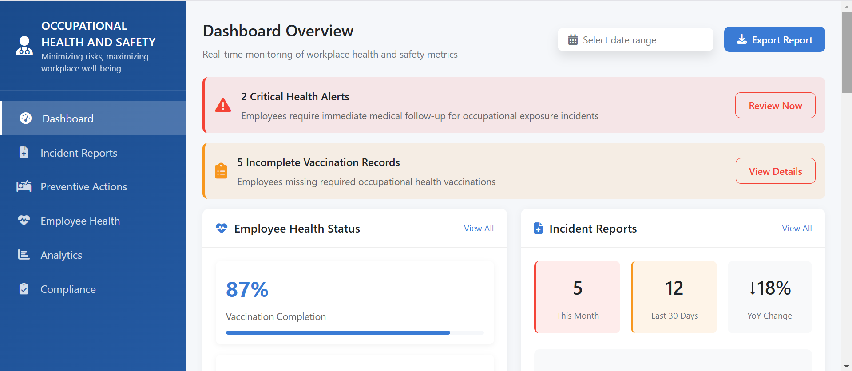Click the heart icon beside Employee Health Status
This screenshot has height=371, width=852.
coord(222,228)
